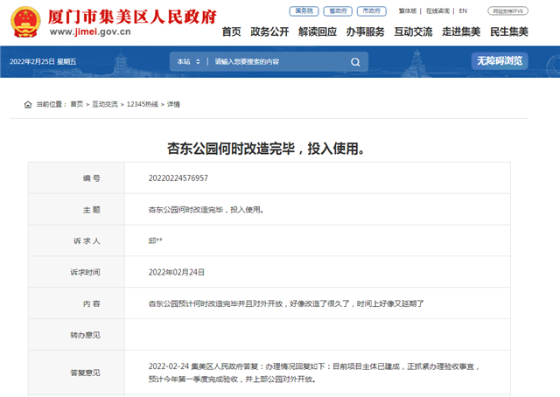
Task: Open the 解读回应 menu item
Action: [x=318, y=31]
